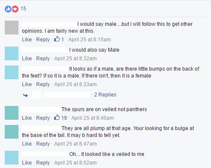Reply to the 'plump at that age' comment
Screen dimensions: 211x168
pos(43,144)
